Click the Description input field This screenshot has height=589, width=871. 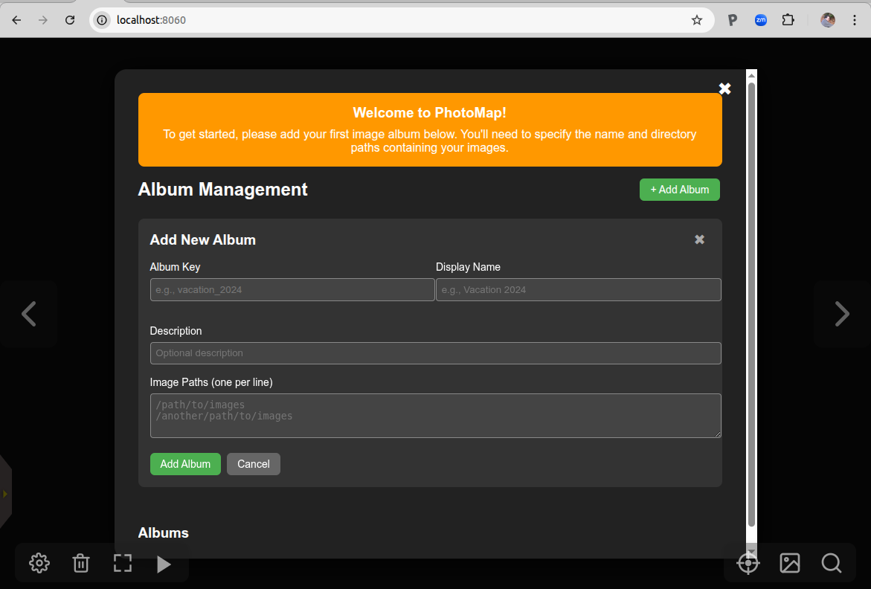click(x=436, y=353)
